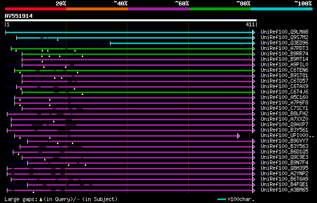Click the purple alignment bar for B8LFH2
Image resolution: width=317 pixels, height=203 pixels.
pos(130,114)
